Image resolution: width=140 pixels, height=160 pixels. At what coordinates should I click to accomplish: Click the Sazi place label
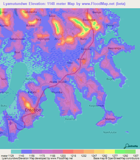click(4, 79)
